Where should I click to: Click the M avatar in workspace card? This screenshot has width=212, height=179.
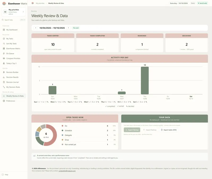(x=5, y=12)
